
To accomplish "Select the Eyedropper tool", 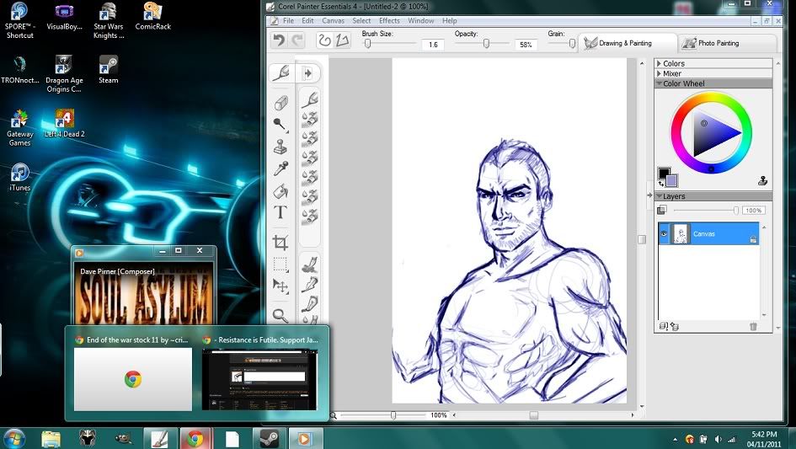I will pyautogui.click(x=280, y=168).
